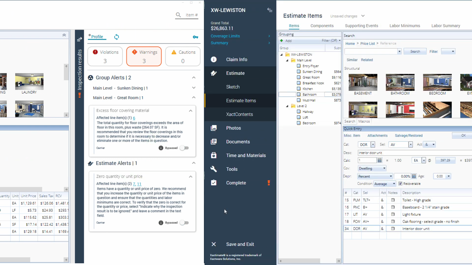
Task: Click the Search button in price list
Action: tap(415, 51)
